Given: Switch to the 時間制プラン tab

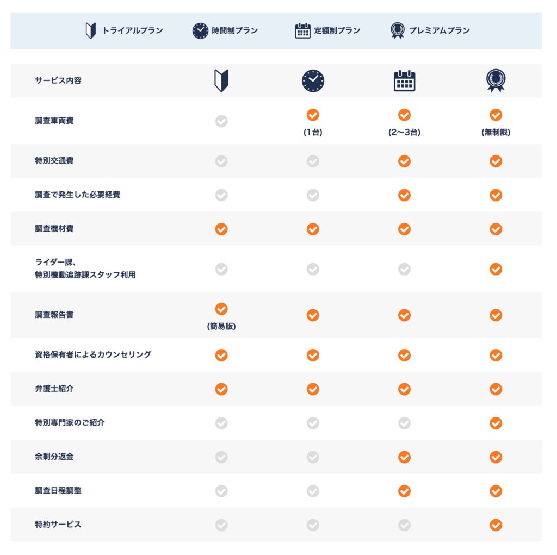Looking at the screenshot, I should pyautogui.click(x=234, y=31).
